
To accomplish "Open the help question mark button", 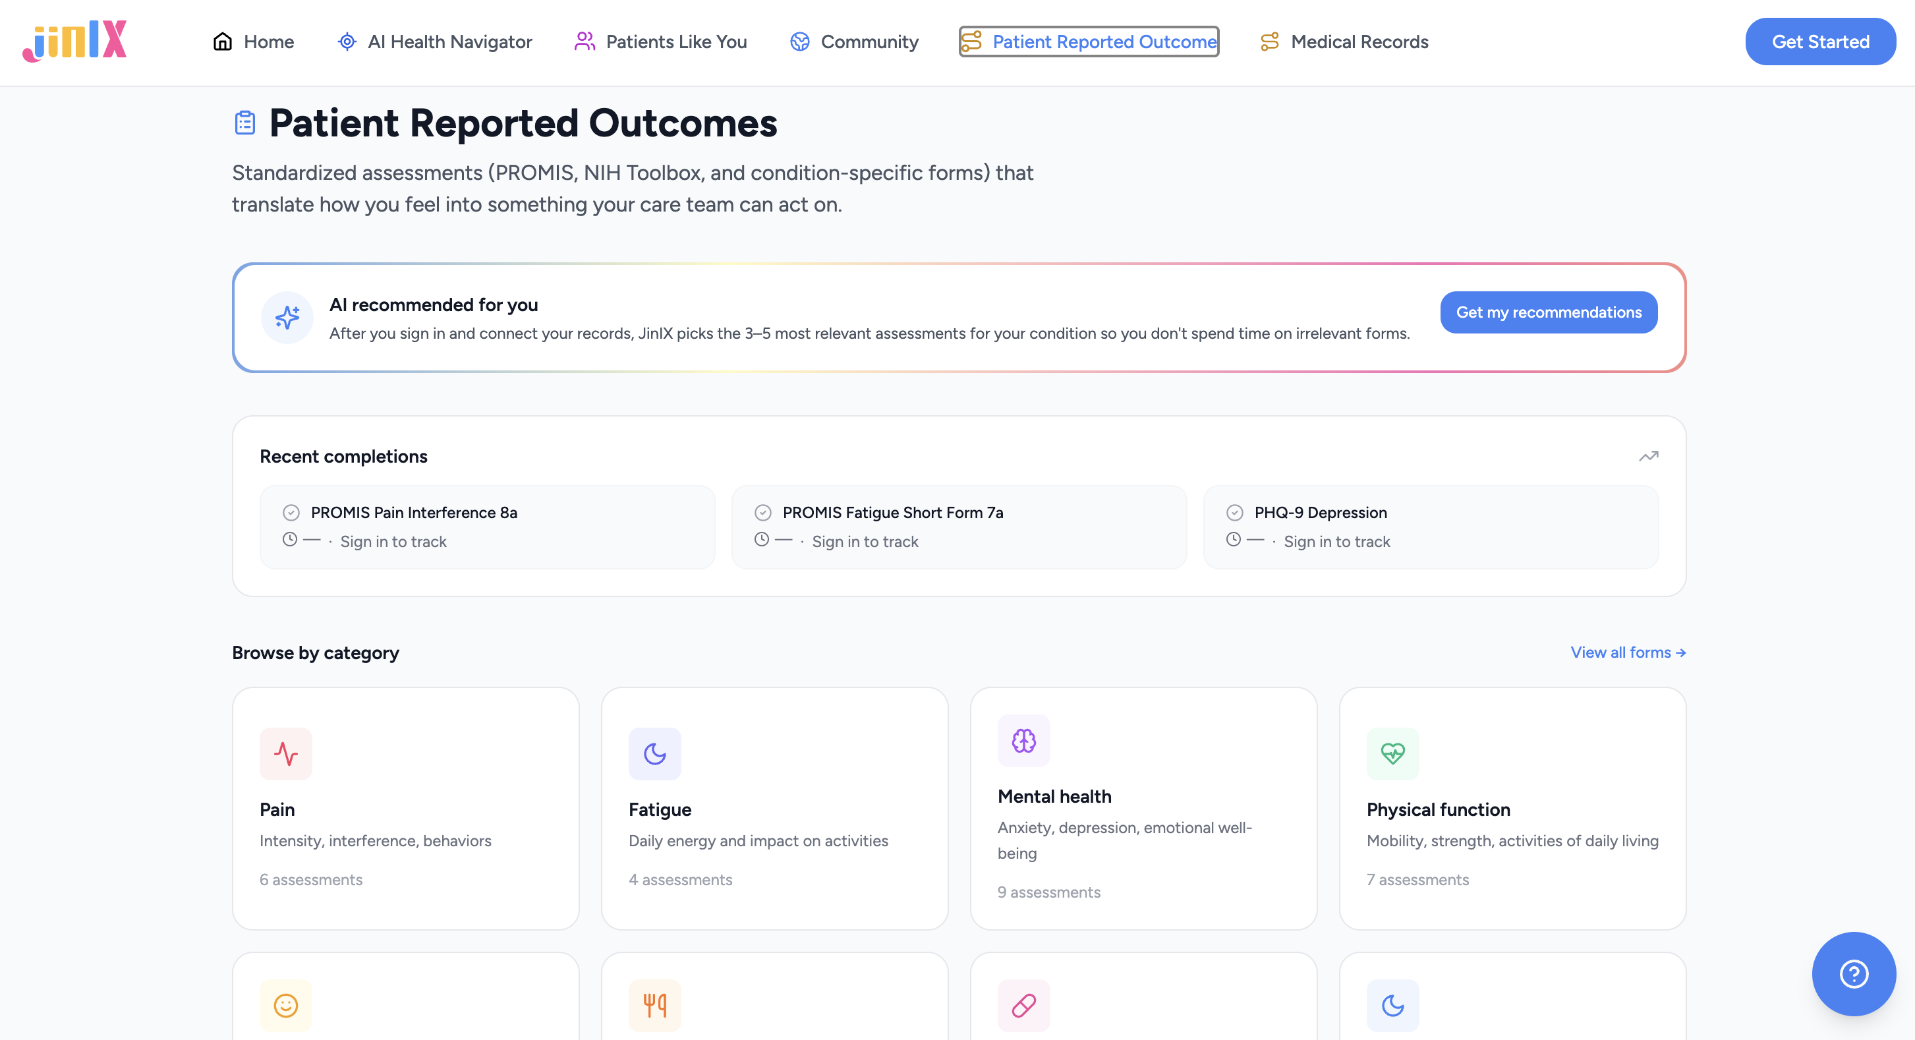I will (x=1853, y=974).
